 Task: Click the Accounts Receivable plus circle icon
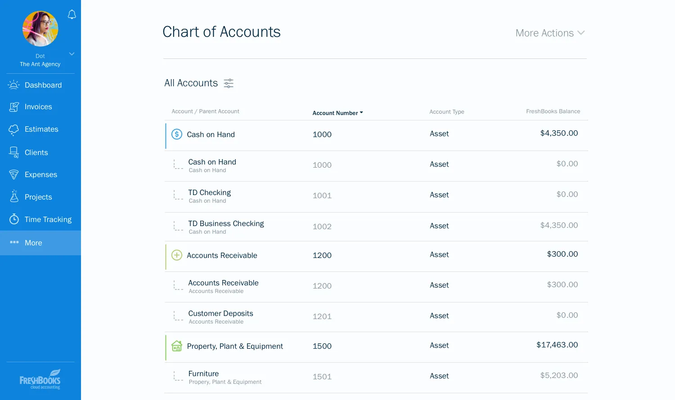[177, 255]
